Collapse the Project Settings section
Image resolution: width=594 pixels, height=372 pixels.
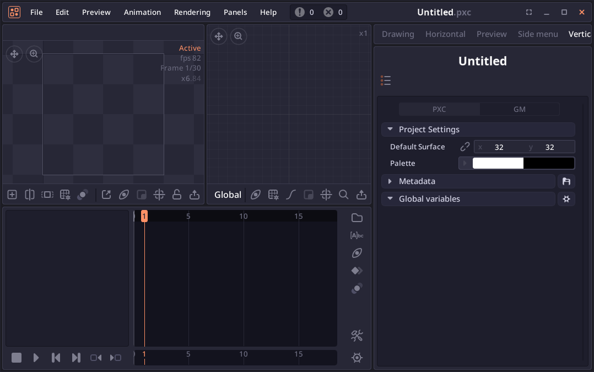pyautogui.click(x=390, y=130)
